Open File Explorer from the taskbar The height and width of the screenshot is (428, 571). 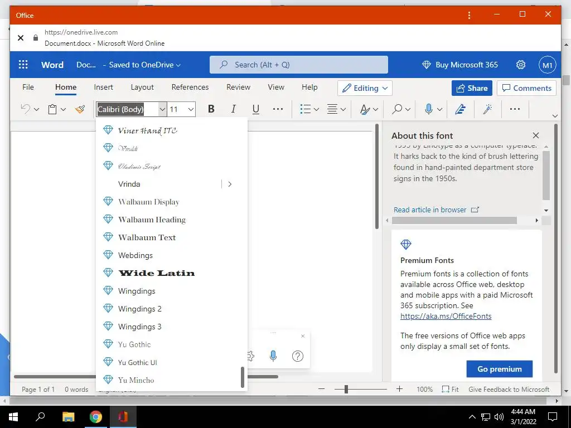click(68, 417)
